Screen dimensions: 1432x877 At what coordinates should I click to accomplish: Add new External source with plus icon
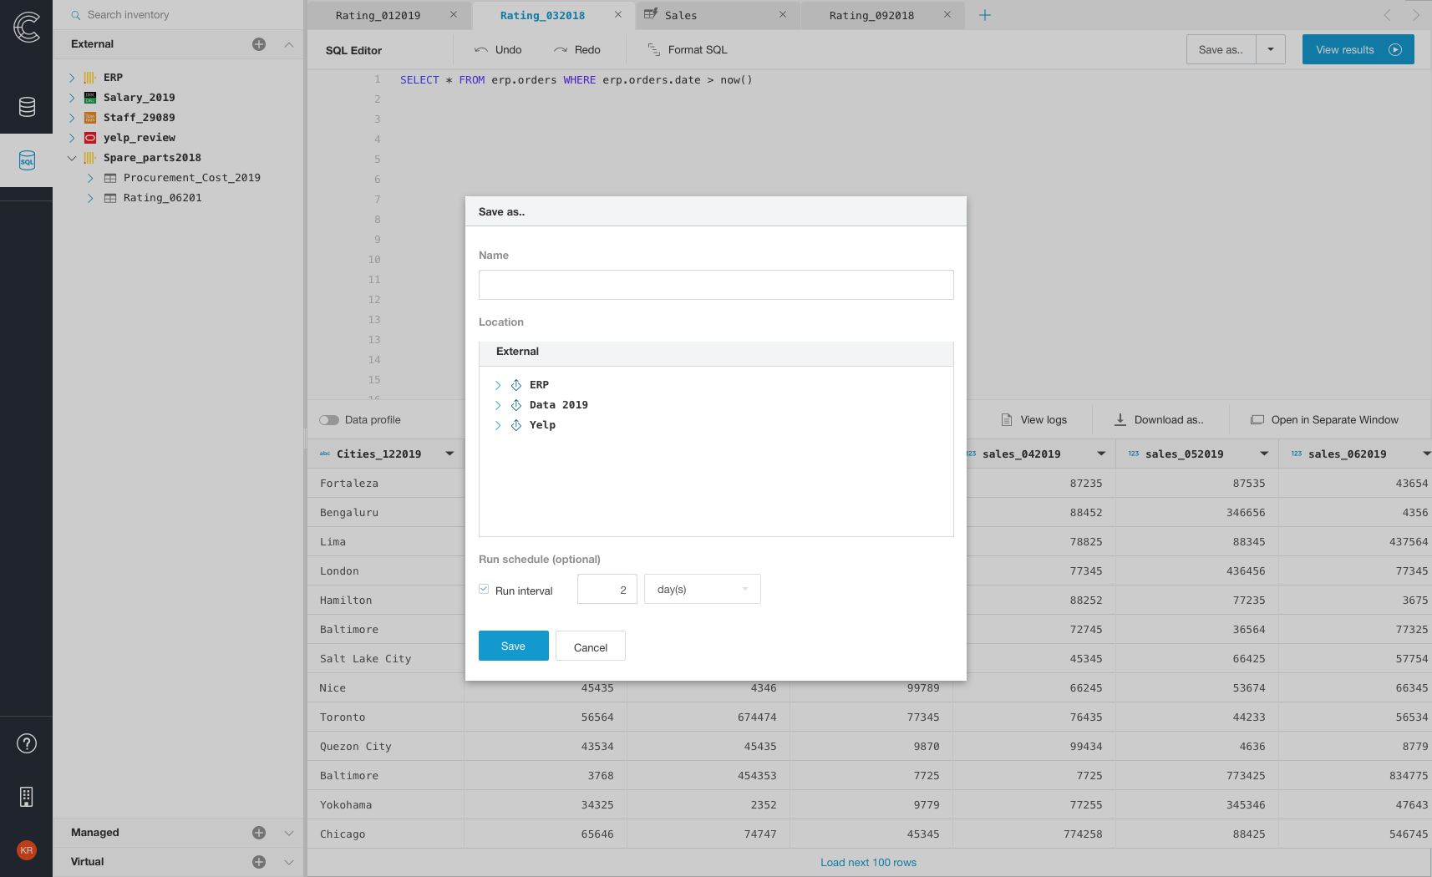pyautogui.click(x=259, y=44)
